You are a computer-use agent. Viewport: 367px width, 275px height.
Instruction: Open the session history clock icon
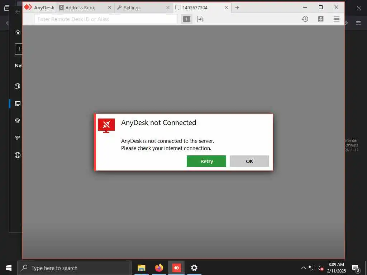click(305, 19)
